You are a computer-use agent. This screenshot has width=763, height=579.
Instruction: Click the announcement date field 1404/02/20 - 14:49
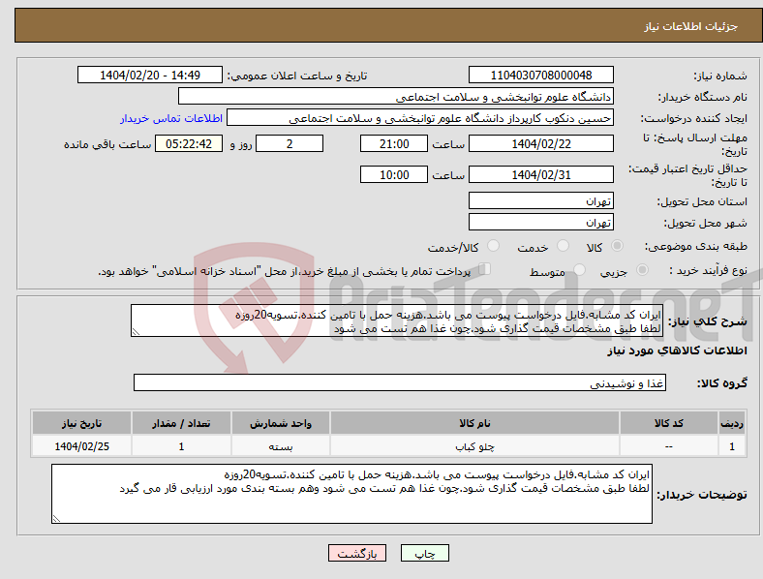[150, 75]
